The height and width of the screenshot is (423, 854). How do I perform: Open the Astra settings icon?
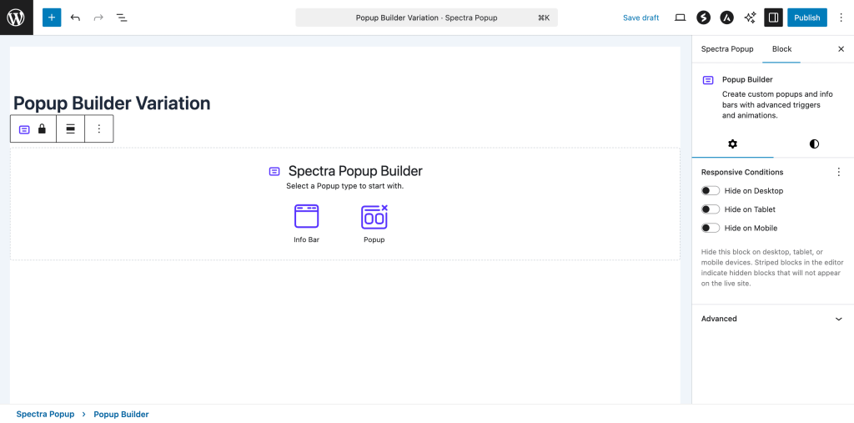click(x=726, y=18)
